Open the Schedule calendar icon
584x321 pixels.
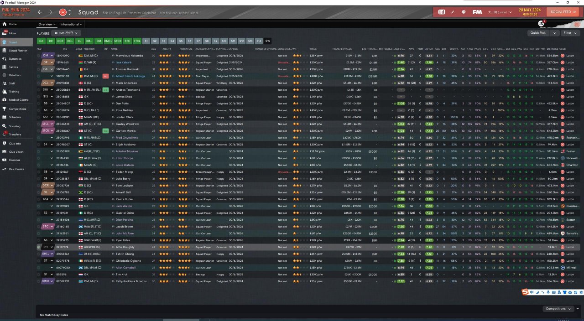[5, 117]
